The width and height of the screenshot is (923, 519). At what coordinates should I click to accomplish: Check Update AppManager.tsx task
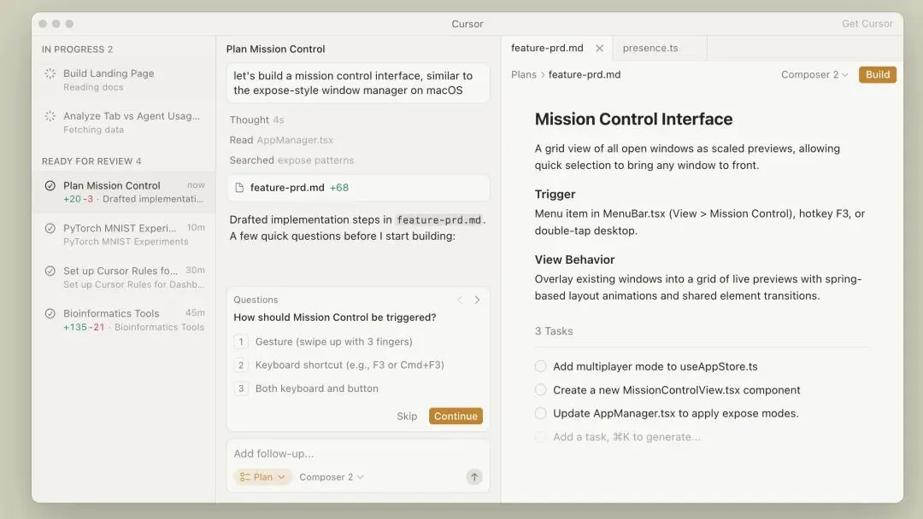(540, 413)
